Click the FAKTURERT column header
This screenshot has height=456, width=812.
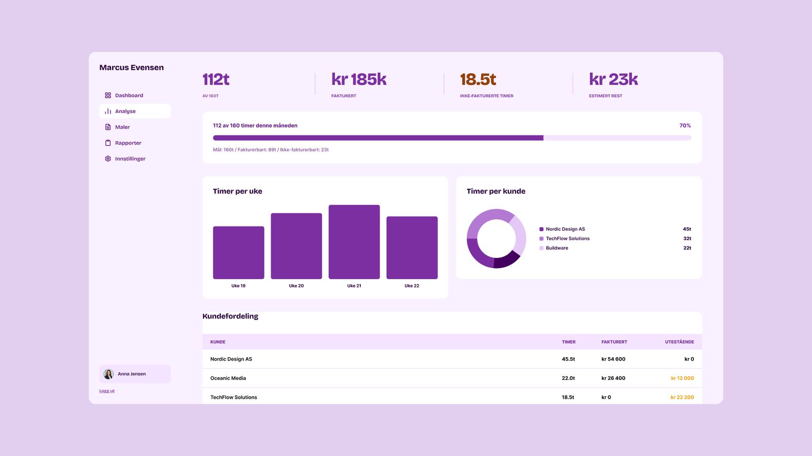coord(614,342)
